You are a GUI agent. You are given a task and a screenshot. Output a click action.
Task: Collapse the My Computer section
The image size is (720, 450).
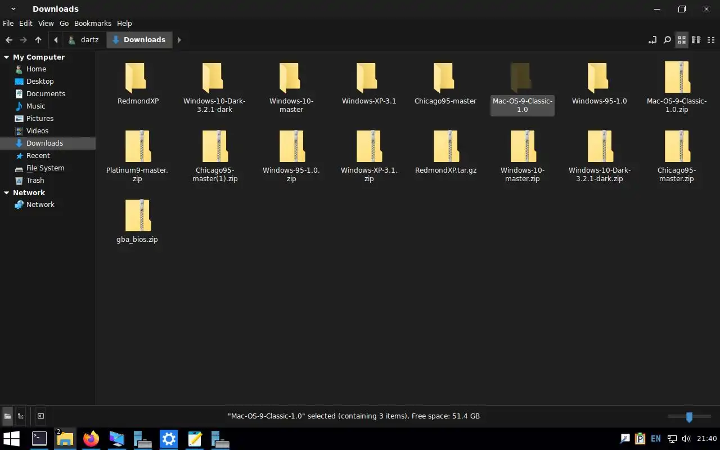[6, 57]
